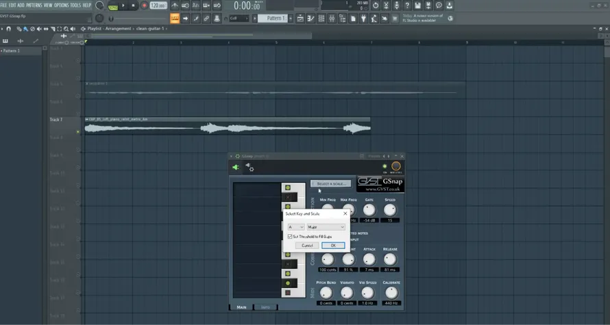Open the audio editor scissors icon
Image resolution: width=610 pixels, height=325 pixels.
pyautogui.click(x=386, y=5)
